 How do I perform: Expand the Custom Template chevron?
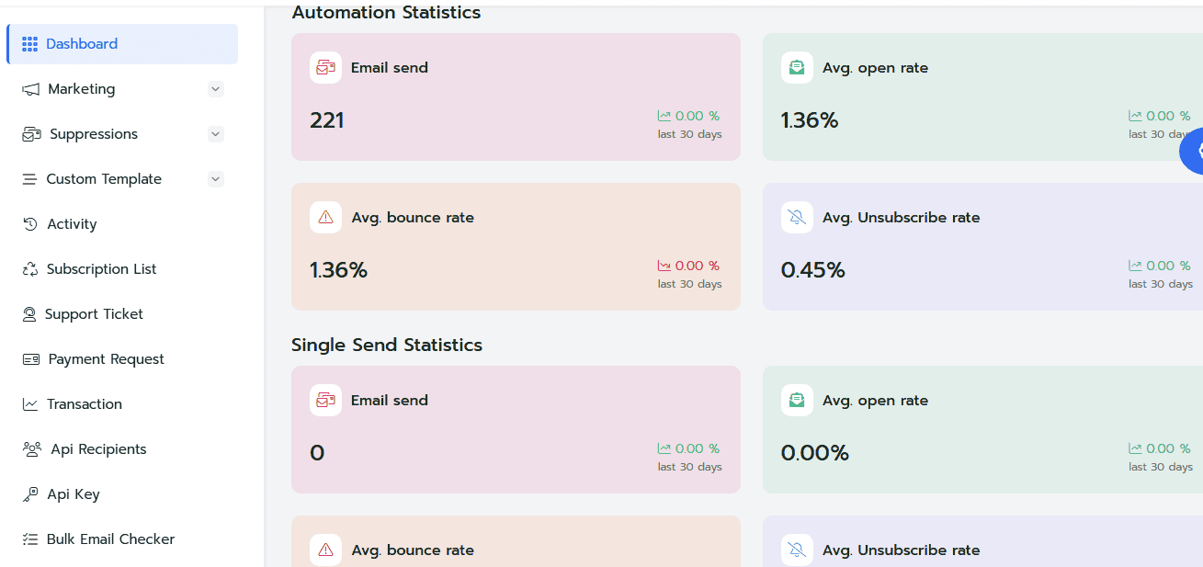click(x=215, y=179)
